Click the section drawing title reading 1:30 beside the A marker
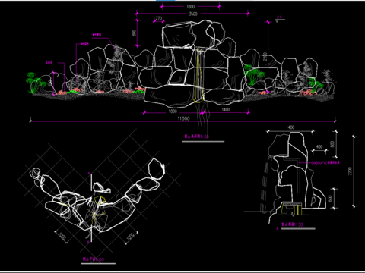This screenshot has height=273, width=365. [292, 224]
